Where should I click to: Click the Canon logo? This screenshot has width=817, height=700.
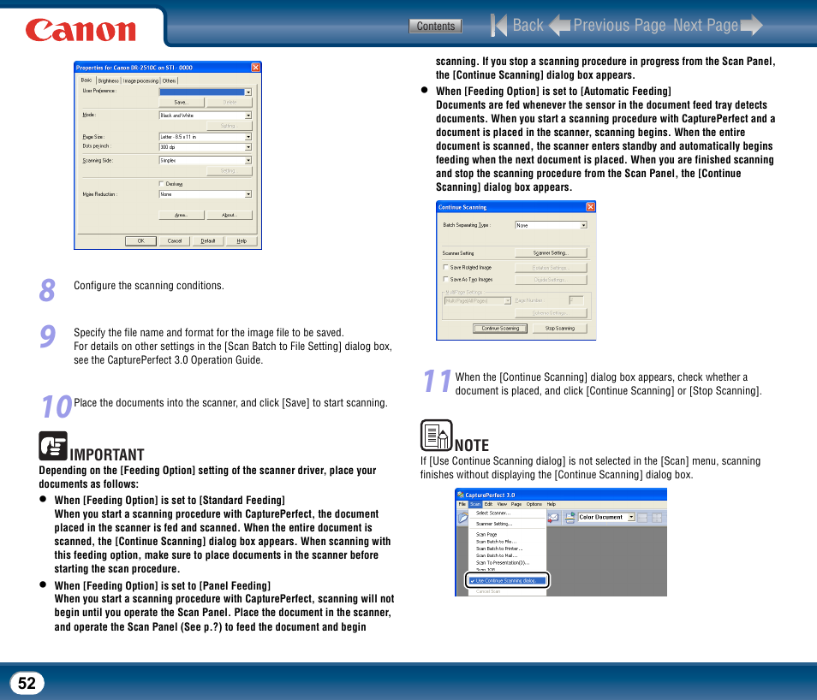[x=81, y=30]
